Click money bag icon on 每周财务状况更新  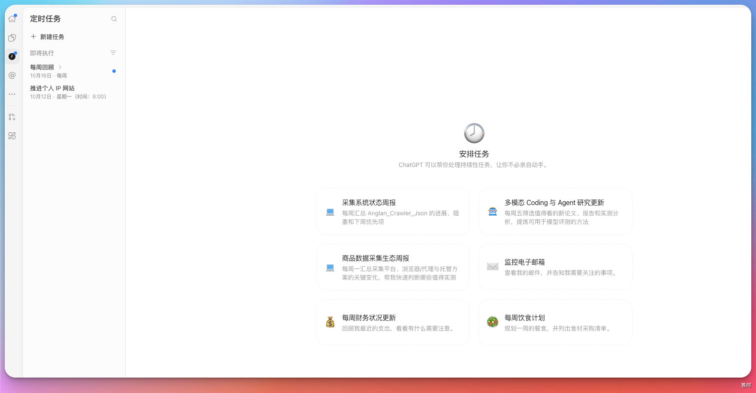tap(330, 322)
